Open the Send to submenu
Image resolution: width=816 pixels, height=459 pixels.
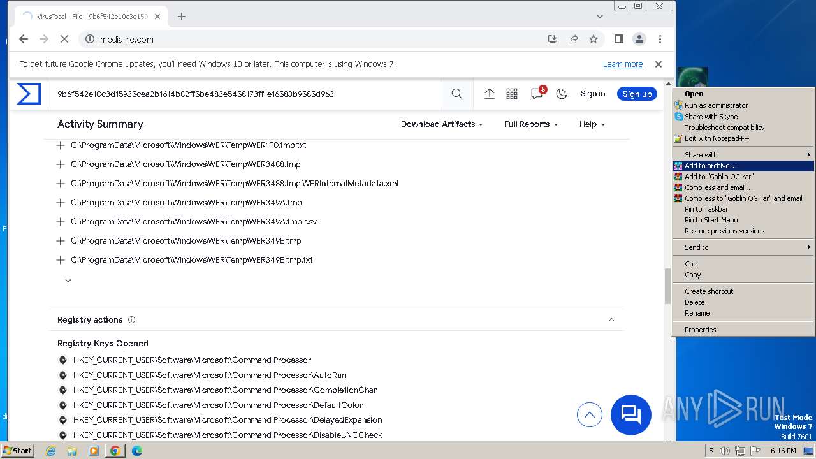pos(743,247)
